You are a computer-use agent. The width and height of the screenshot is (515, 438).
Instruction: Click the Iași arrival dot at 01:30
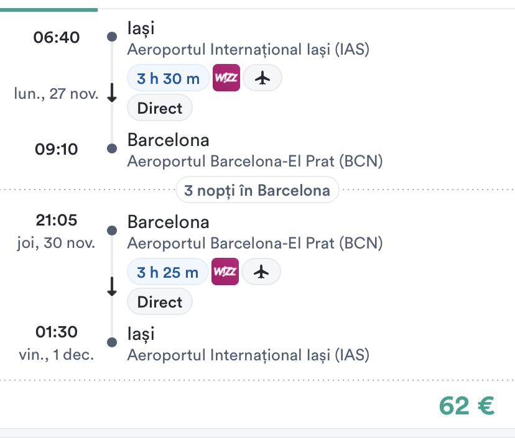point(112,342)
